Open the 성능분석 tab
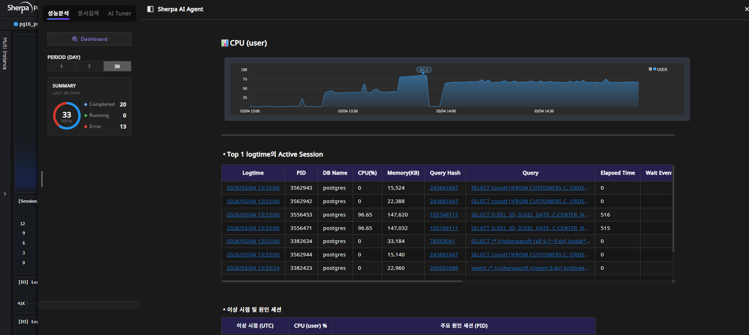This screenshot has height=335, width=749. (58, 13)
